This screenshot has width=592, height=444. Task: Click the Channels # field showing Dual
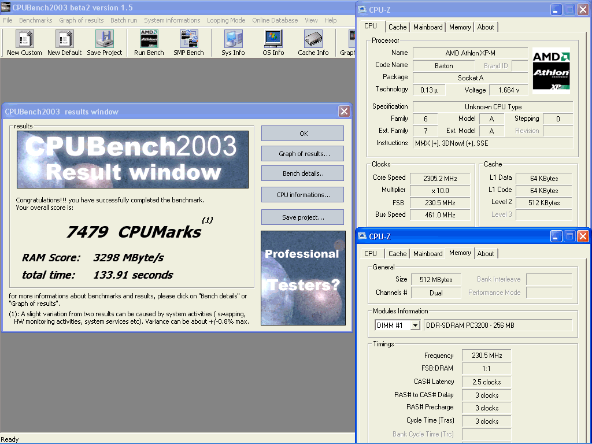pyautogui.click(x=436, y=293)
